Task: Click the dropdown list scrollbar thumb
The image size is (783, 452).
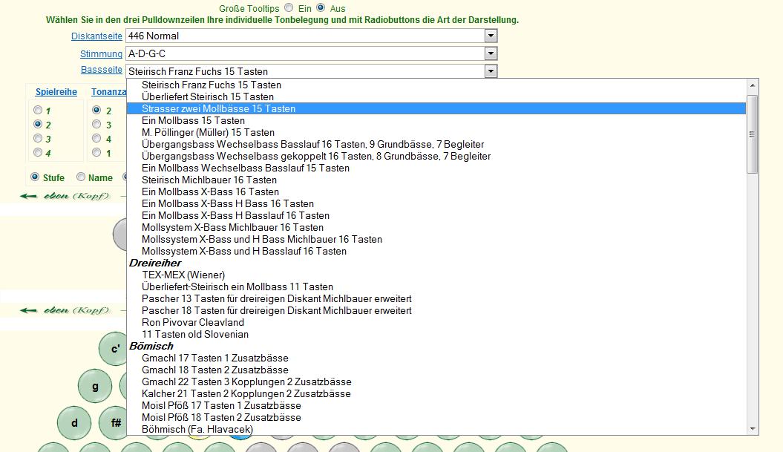Action: 753,134
